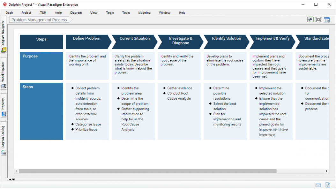Select the Identify Solution step header
The width and height of the screenshot is (336, 189).
tap(226, 39)
